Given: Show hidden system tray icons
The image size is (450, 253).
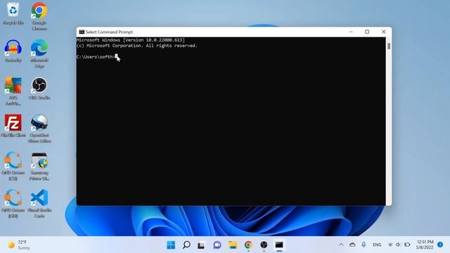Looking at the screenshot, I should coord(341,245).
